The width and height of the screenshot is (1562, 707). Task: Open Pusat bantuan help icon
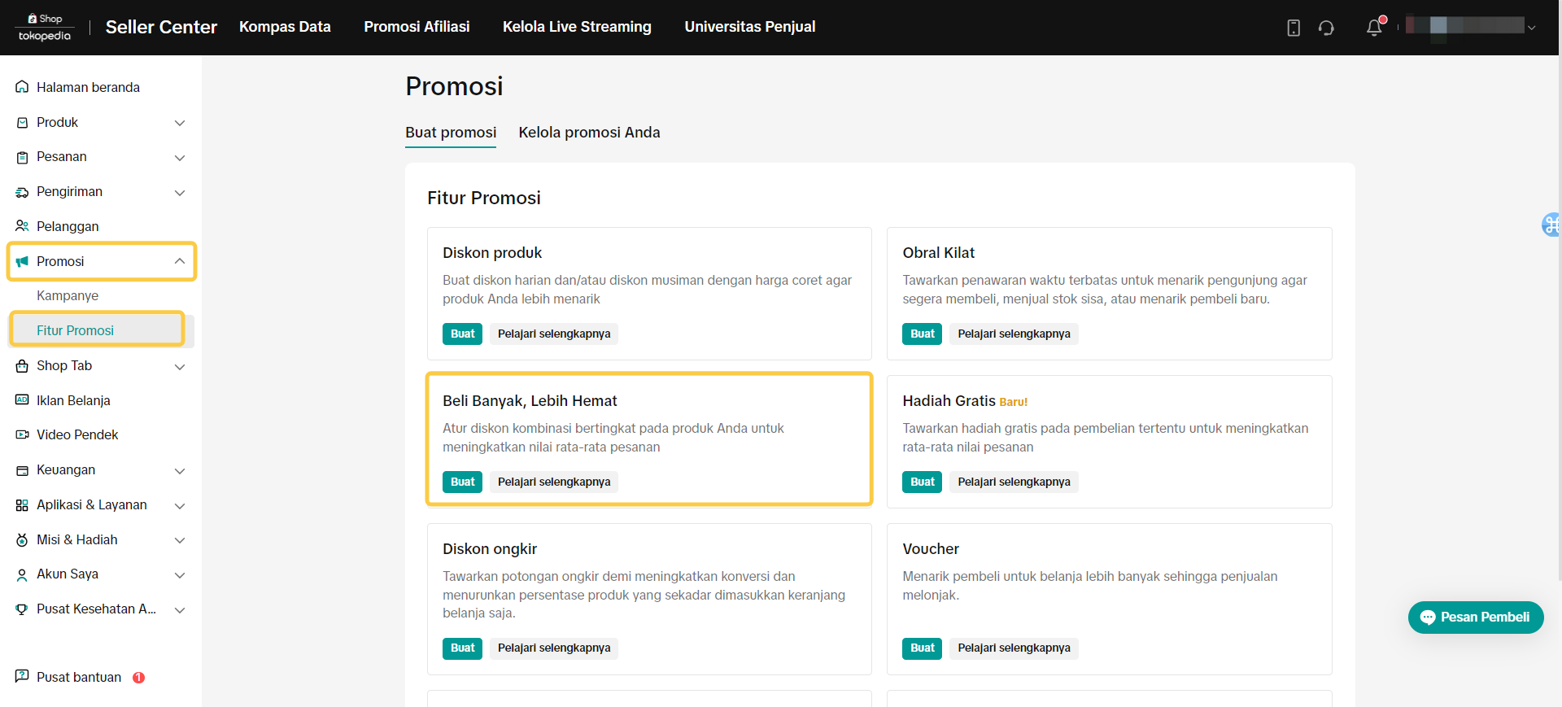pyautogui.click(x=22, y=677)
